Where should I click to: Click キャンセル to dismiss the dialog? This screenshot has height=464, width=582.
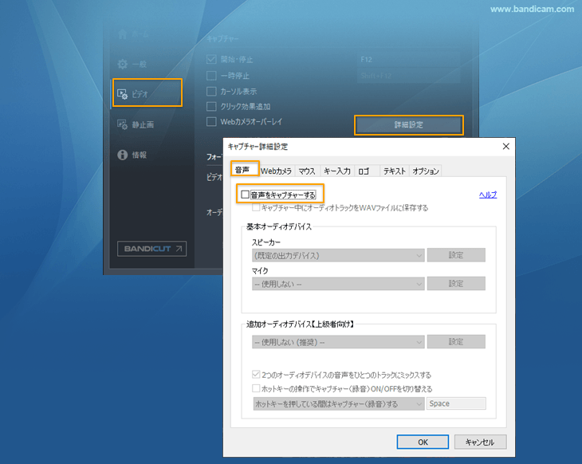coord(480,442)
